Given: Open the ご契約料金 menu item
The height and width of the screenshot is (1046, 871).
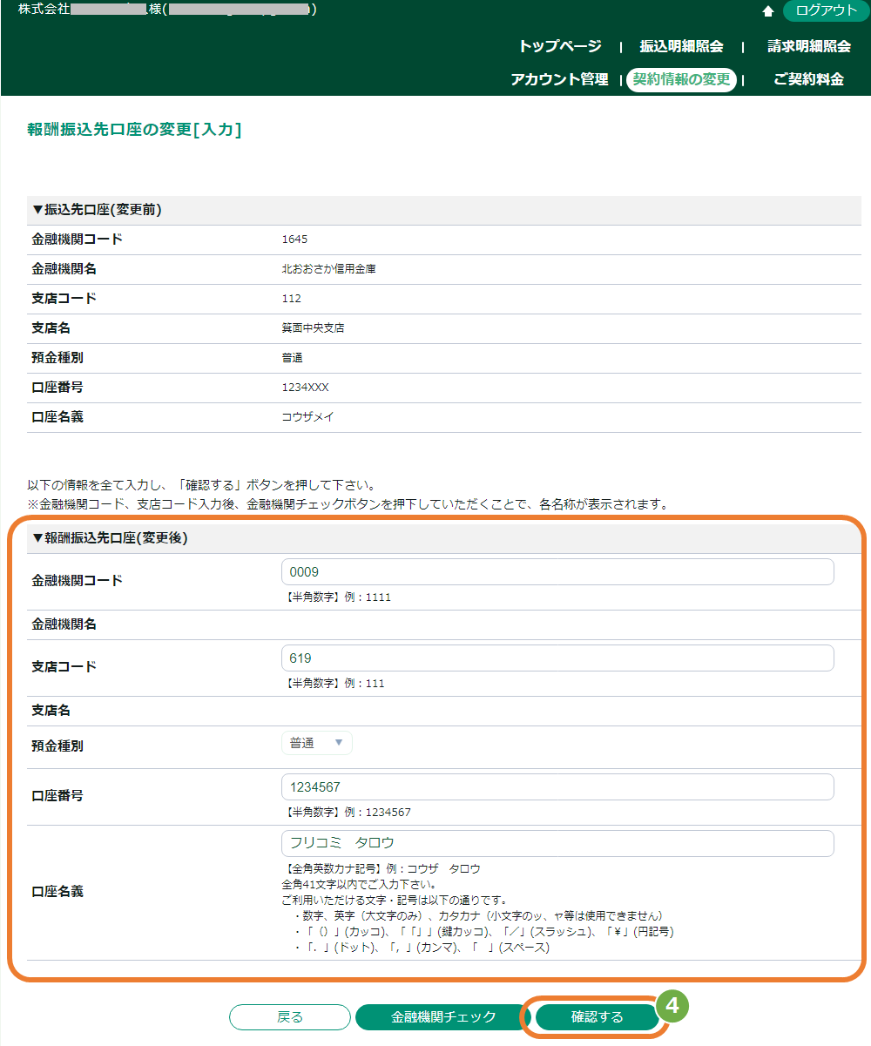Looking at the screenshot, I should click(x=809, y=79).
